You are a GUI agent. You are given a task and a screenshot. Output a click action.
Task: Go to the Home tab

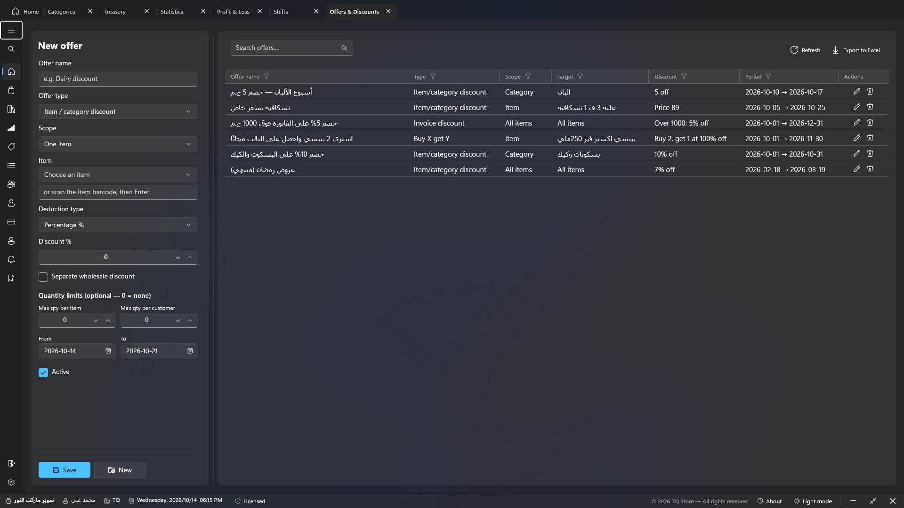[x=25, y=12]
